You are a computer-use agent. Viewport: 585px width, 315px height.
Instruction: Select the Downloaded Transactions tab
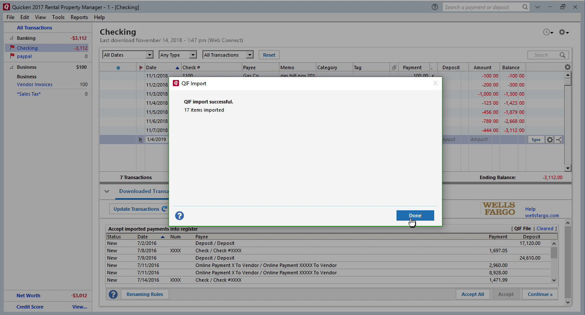point(144,191)
